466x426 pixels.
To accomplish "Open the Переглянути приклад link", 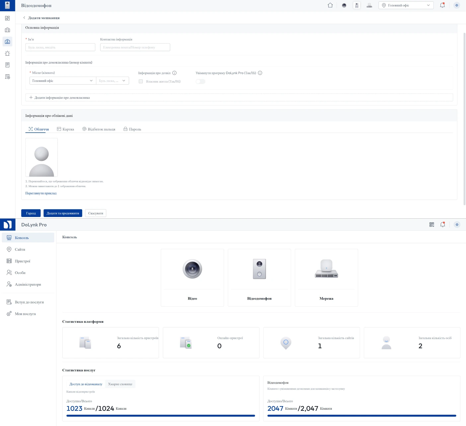I will (x=41, y=193).
